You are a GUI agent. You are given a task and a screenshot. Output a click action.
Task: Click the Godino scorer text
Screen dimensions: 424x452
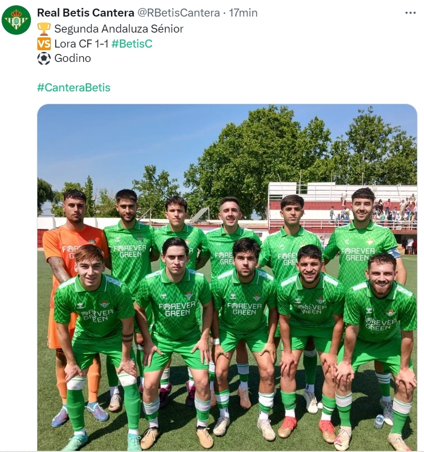(x=73, y=58)
